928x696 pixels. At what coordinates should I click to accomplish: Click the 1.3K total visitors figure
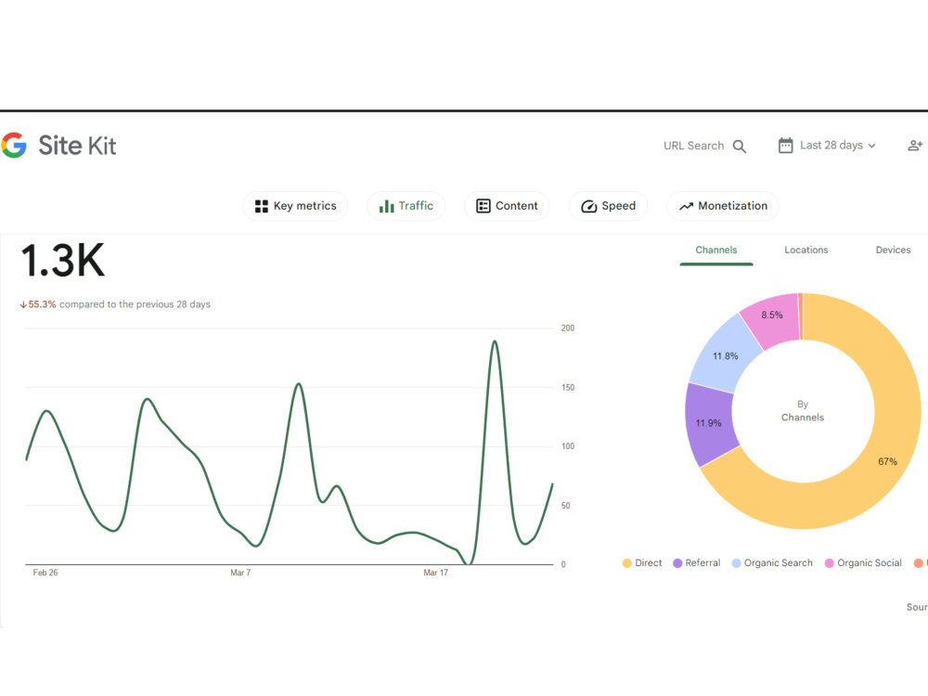tap(63, 261)
